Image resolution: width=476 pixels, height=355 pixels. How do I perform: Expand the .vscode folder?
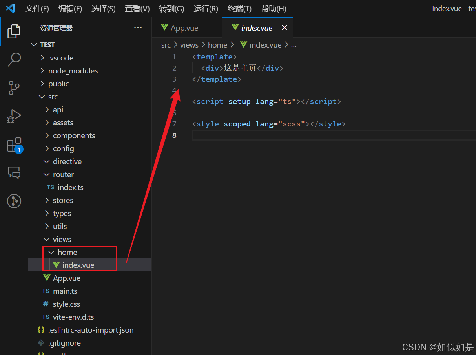tap(42, 58)
